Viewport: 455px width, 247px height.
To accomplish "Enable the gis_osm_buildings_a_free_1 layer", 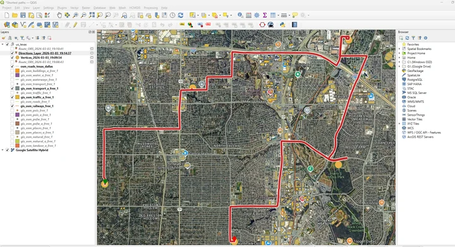I will click(x=12, y=71).
